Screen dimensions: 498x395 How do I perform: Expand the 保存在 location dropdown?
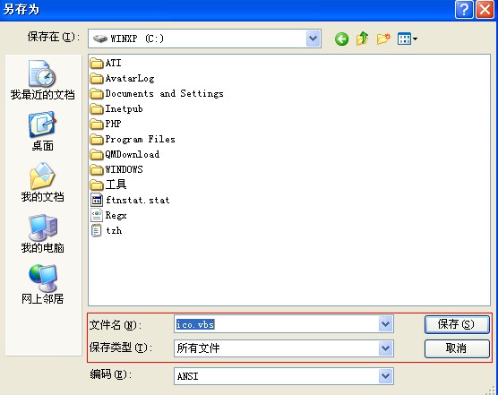(x=313, y=39)
